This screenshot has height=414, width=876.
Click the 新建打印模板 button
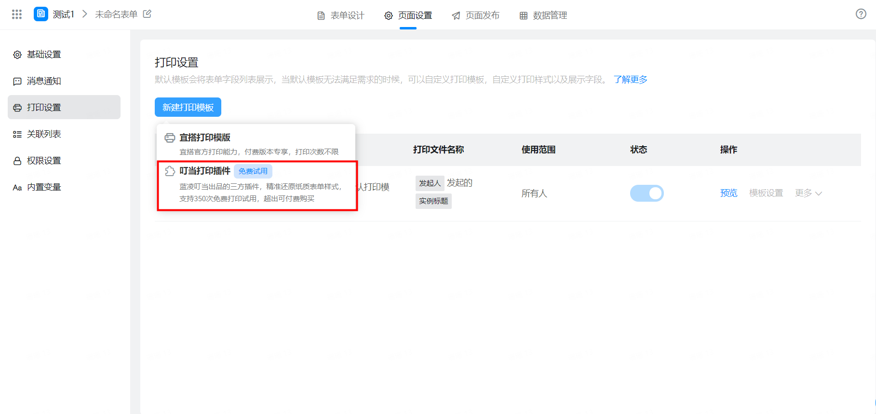(188, 107)
